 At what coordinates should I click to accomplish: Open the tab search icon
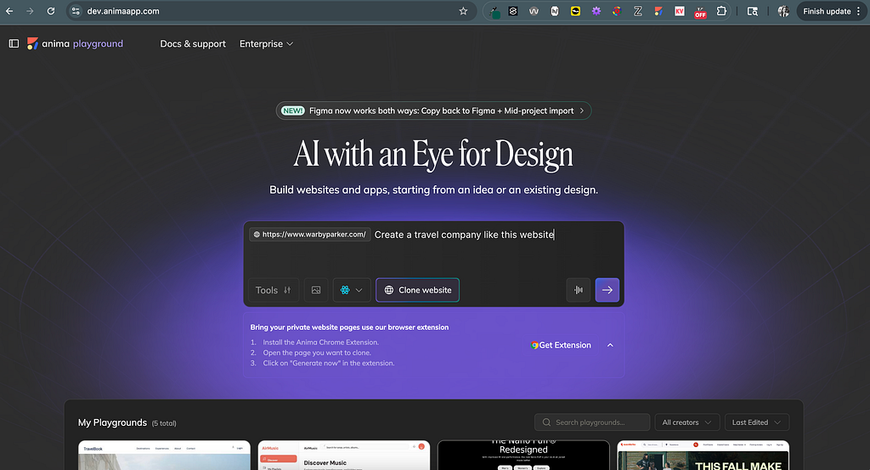coord(753,11)
